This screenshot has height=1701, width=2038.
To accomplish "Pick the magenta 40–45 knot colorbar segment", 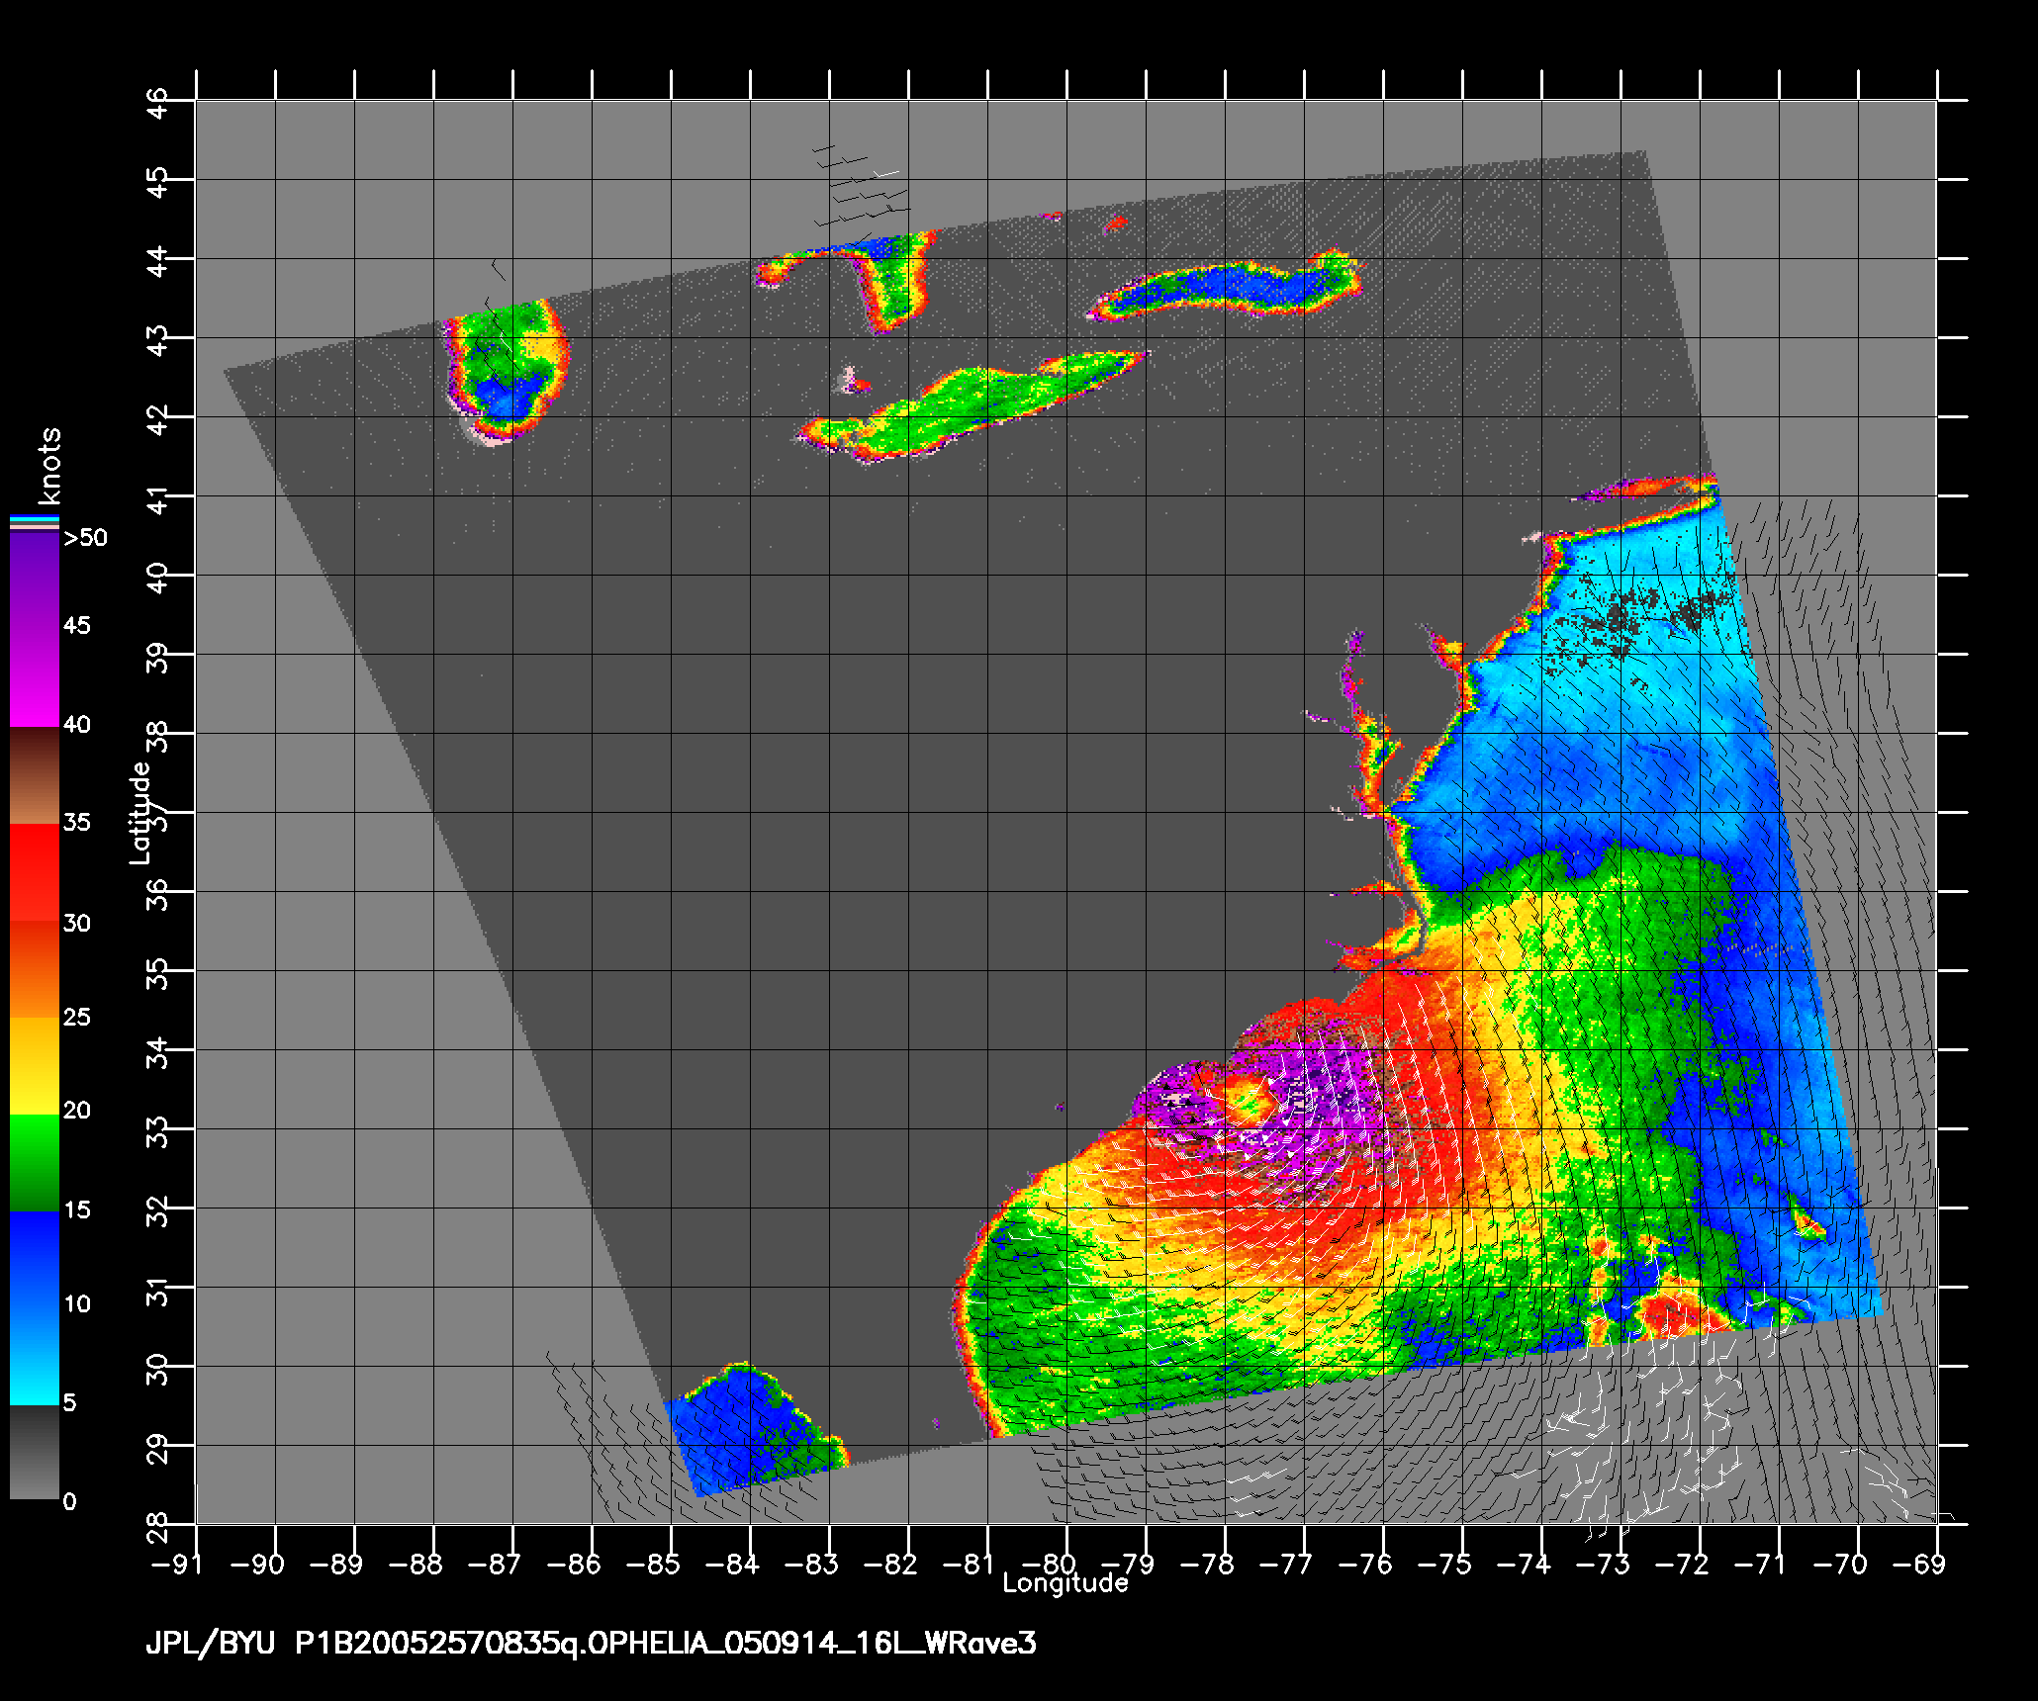I will 35,678.
